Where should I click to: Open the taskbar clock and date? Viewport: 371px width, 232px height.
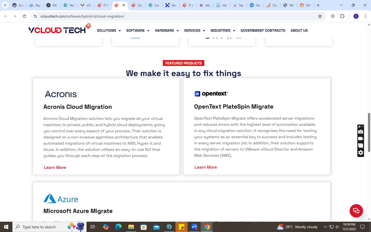click(x=349, y=227)
